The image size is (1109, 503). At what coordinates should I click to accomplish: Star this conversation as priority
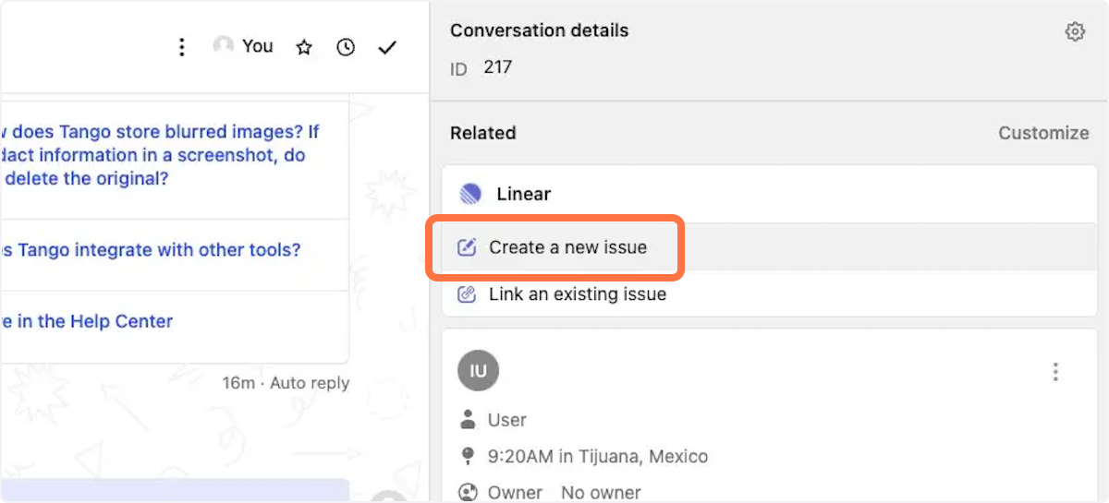304,47
